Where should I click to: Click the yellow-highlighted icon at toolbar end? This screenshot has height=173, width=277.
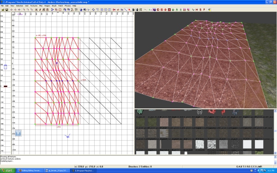[209, 10]
